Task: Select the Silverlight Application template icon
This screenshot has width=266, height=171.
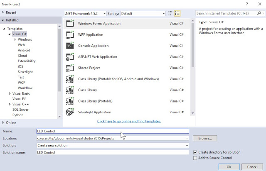Action: [x=70, y=112]
